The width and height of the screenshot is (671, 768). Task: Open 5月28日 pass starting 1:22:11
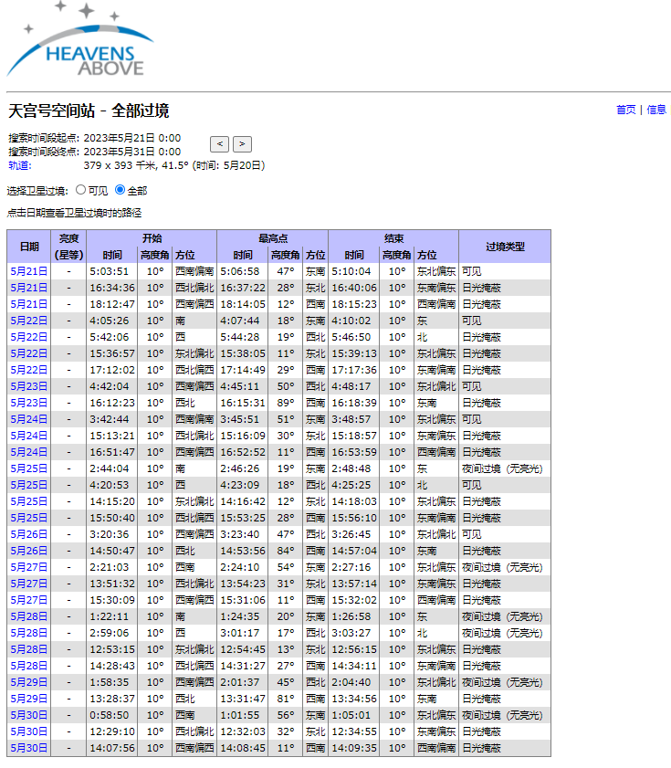(29, 616)
